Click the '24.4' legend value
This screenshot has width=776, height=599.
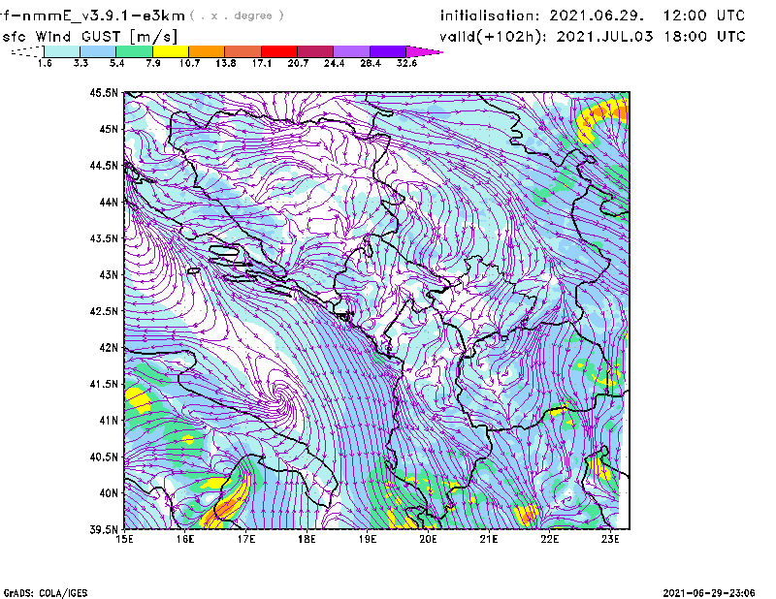[x=334, y=63]
